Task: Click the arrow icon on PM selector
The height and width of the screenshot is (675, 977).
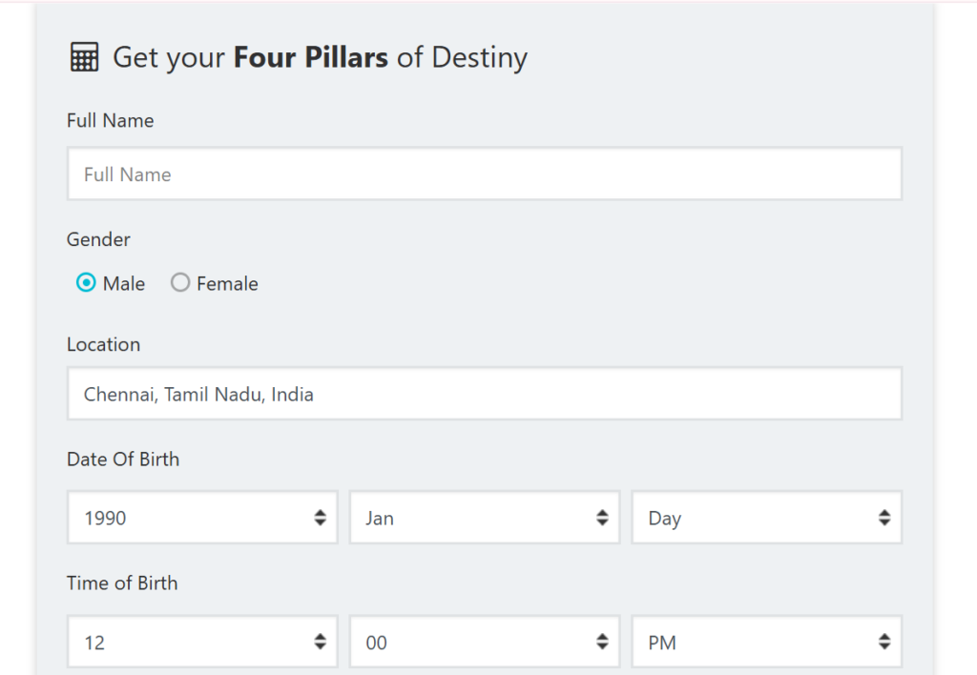Action: 884,643
